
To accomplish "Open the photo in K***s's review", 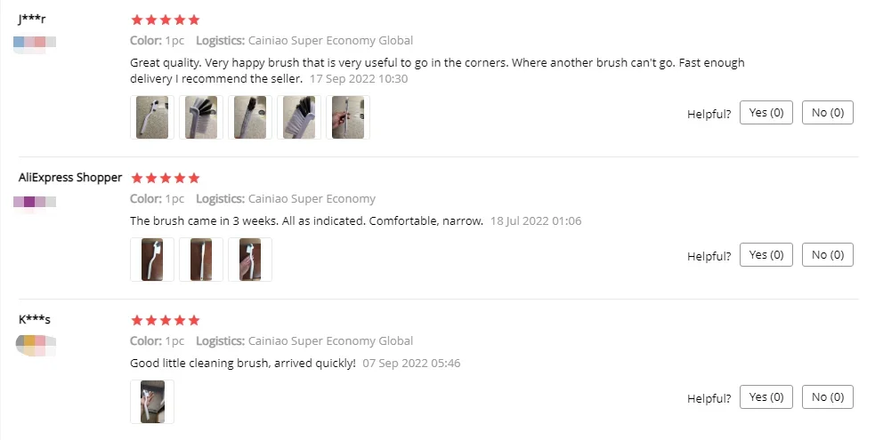I will tap(152, 402).
